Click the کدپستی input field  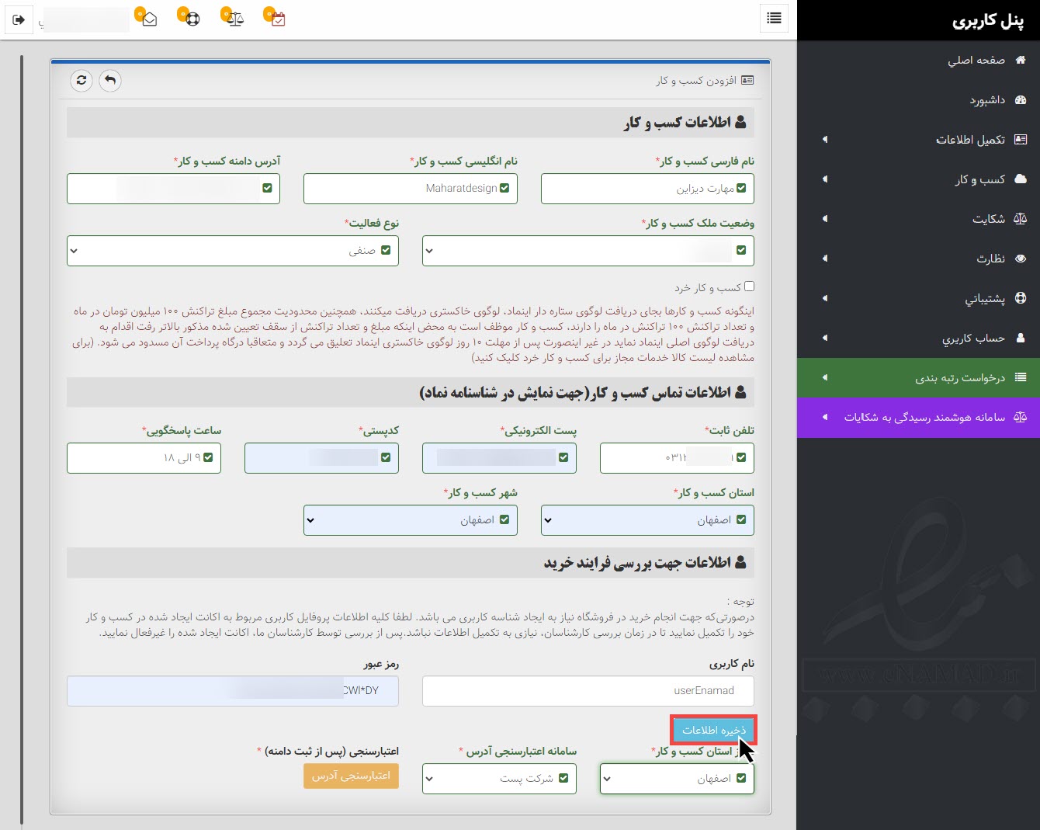(321, 458)
